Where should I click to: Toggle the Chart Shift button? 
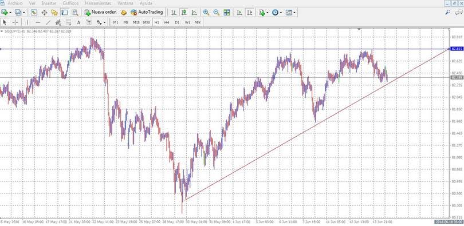[x=250, y=13]
